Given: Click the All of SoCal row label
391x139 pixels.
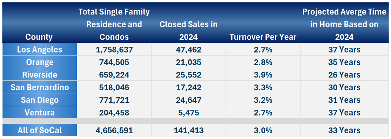Looking at the screenshot, I should point(40,130).
